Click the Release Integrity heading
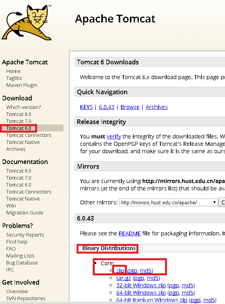 click(101, 122)
